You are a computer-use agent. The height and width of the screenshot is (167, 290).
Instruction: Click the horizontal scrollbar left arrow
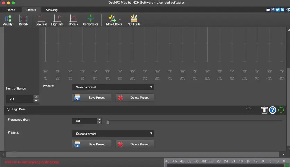(3, 155)
